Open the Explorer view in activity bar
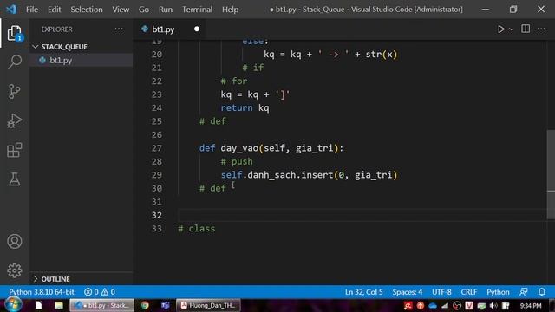555x312 pixels. tap(15, 33)
